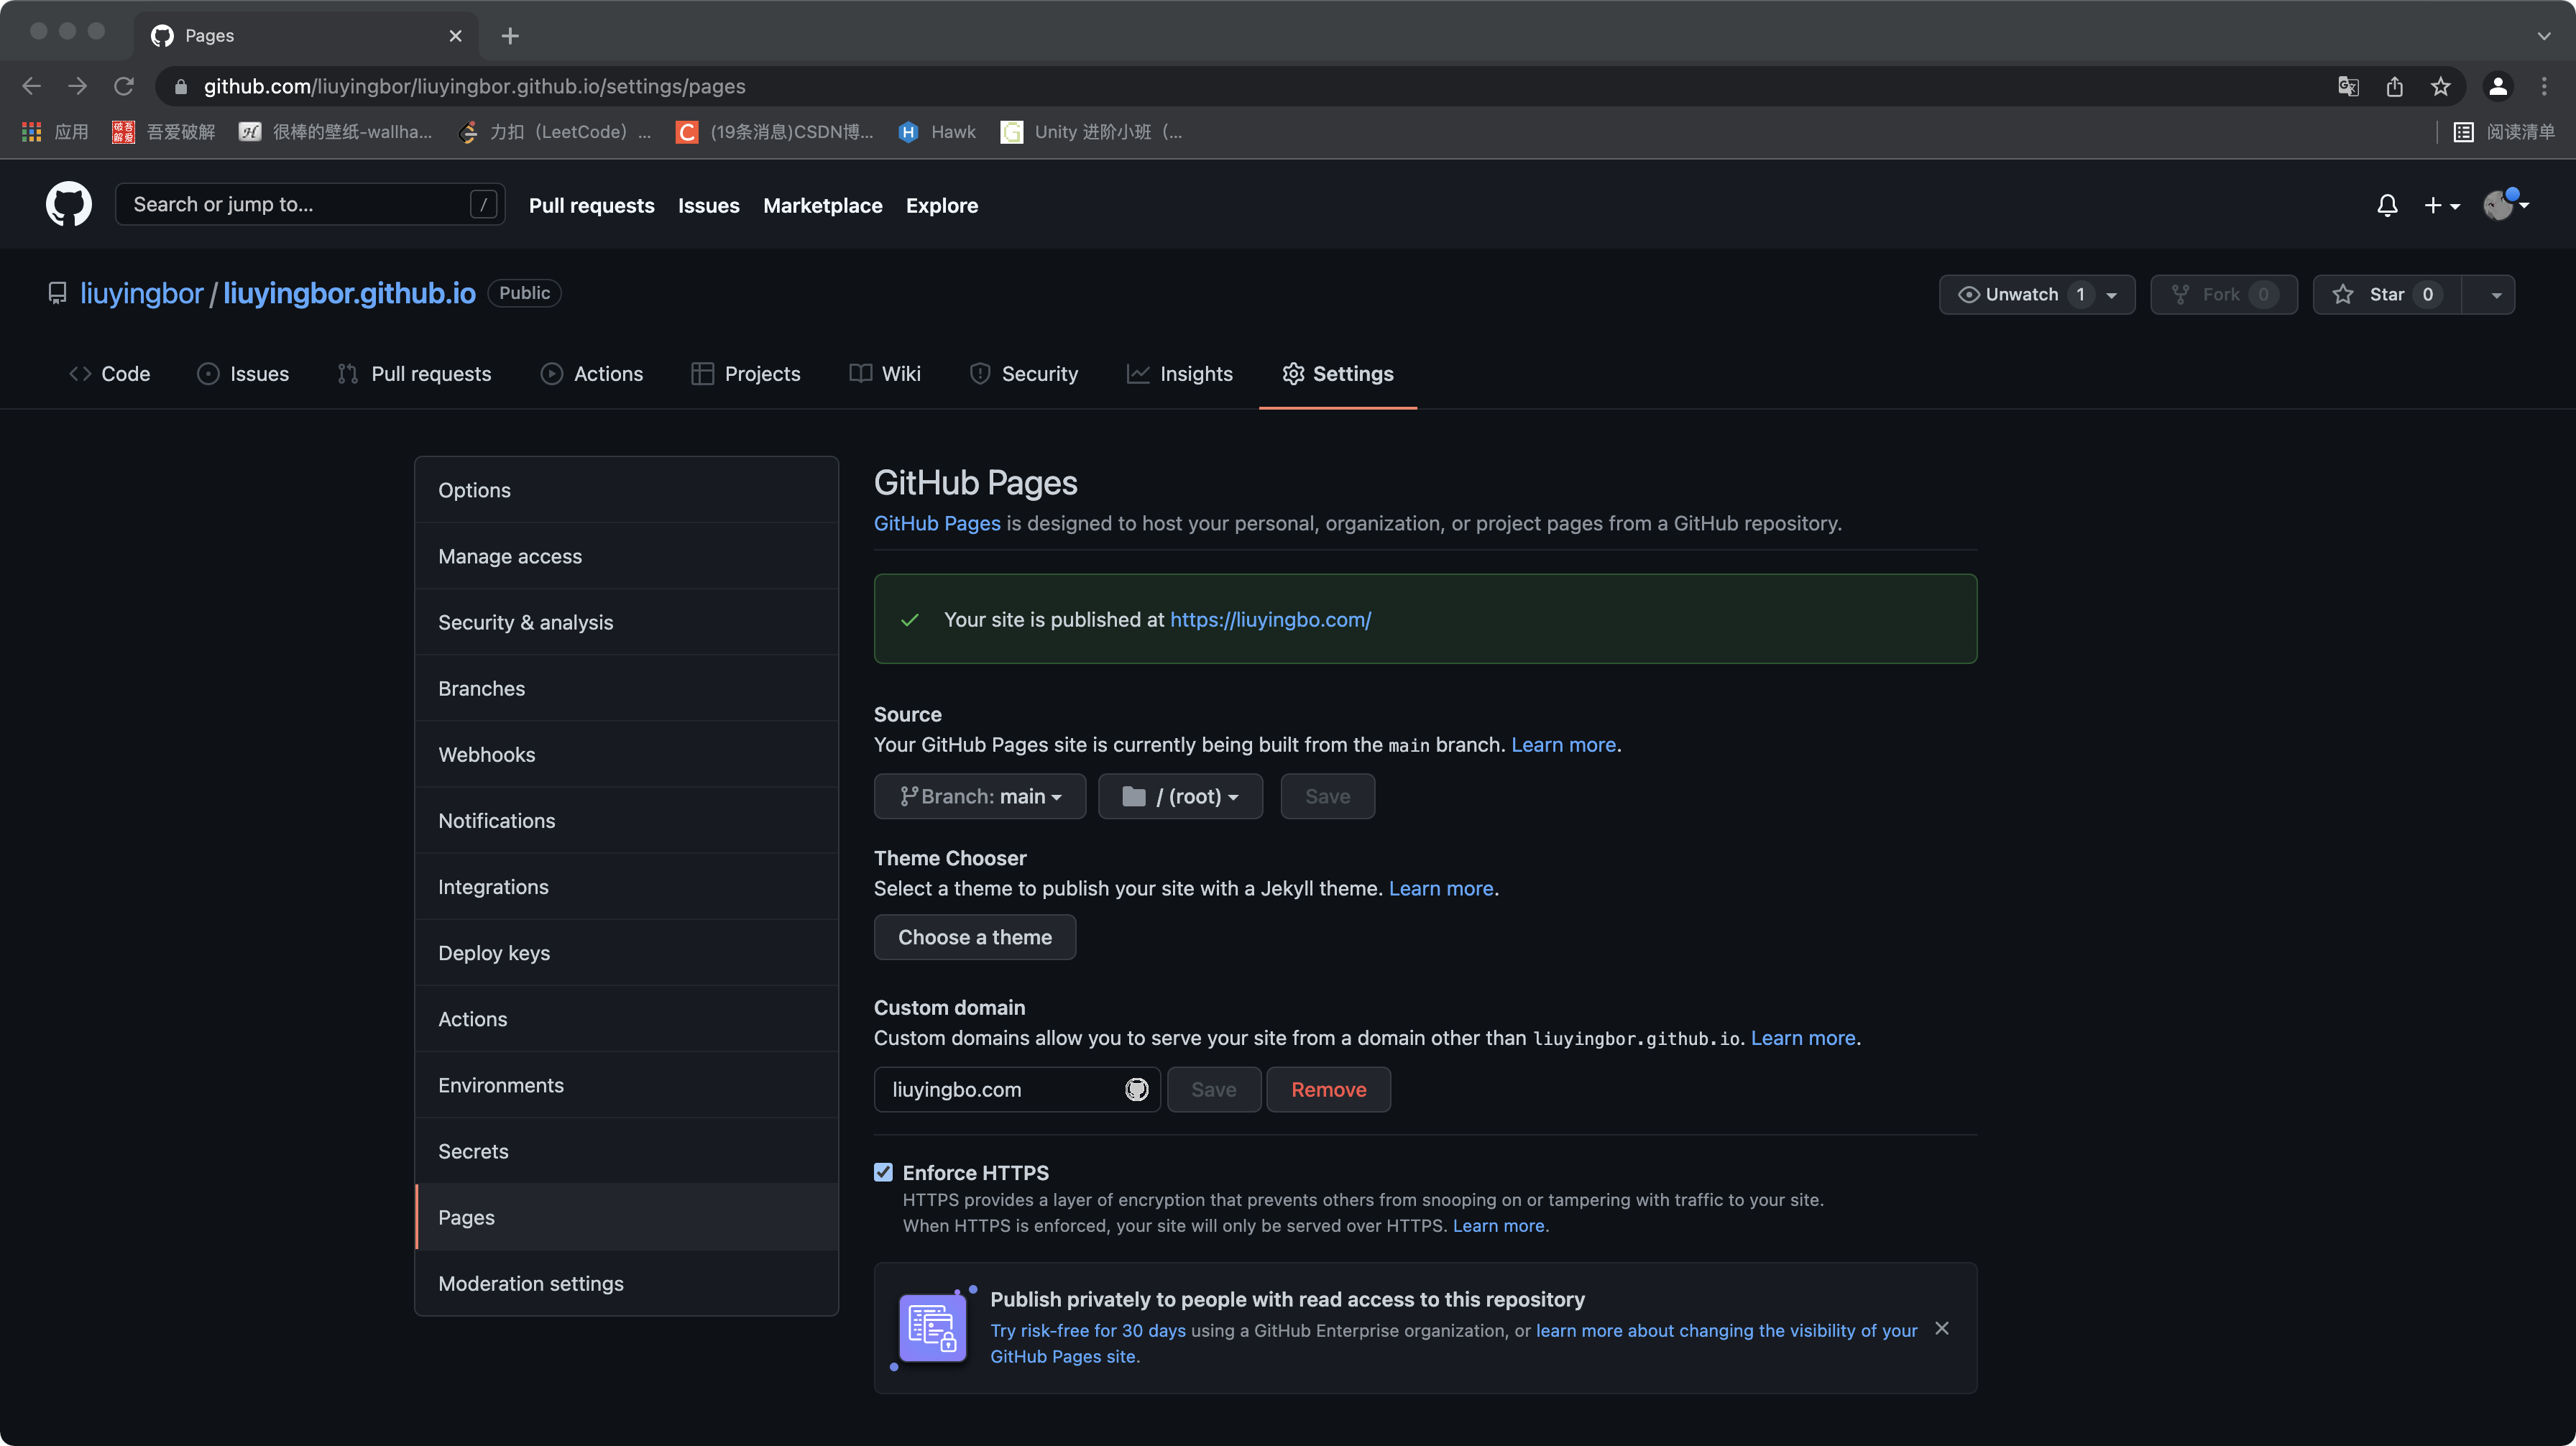Open Deploy keys settings
Screen dimensions: 2576x1446
[x=626, y=952]
